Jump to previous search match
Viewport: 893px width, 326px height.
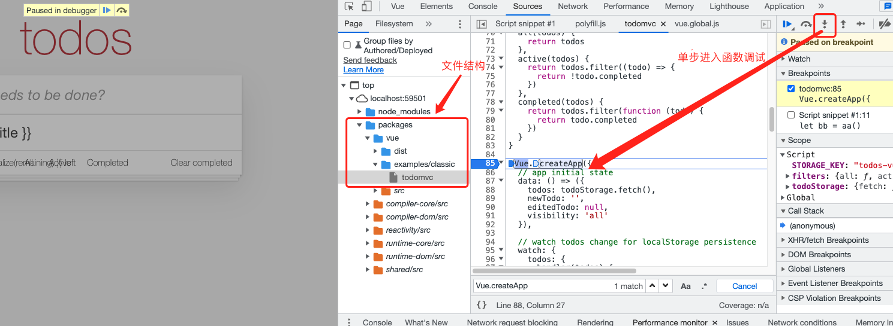pos(653,286)
